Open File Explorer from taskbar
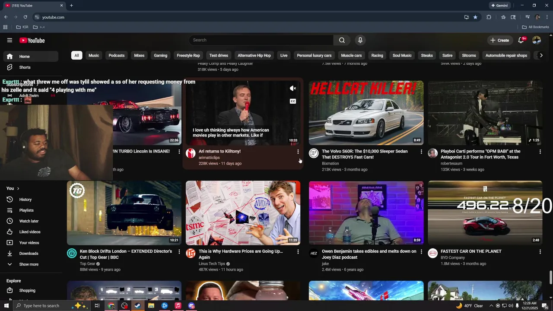 [151, 306]
